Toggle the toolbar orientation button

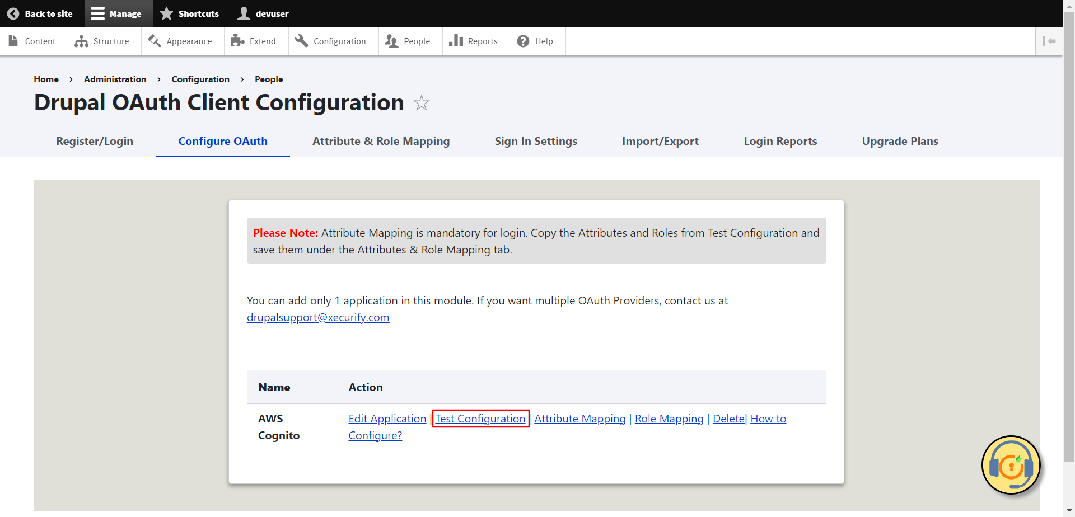coord(1049,41)
